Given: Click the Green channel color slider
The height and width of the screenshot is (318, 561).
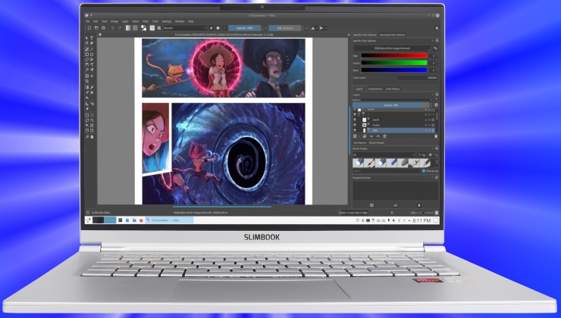Looking at the screenshot, I should tap(394, 63).
